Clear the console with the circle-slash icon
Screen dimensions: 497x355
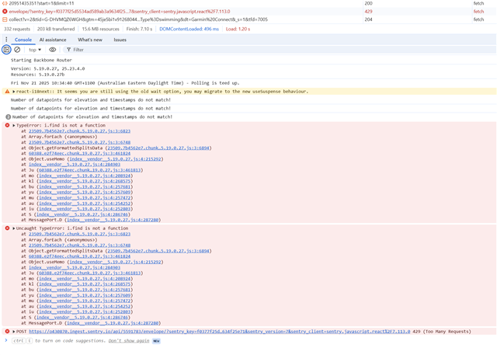(x=17, y=50)
